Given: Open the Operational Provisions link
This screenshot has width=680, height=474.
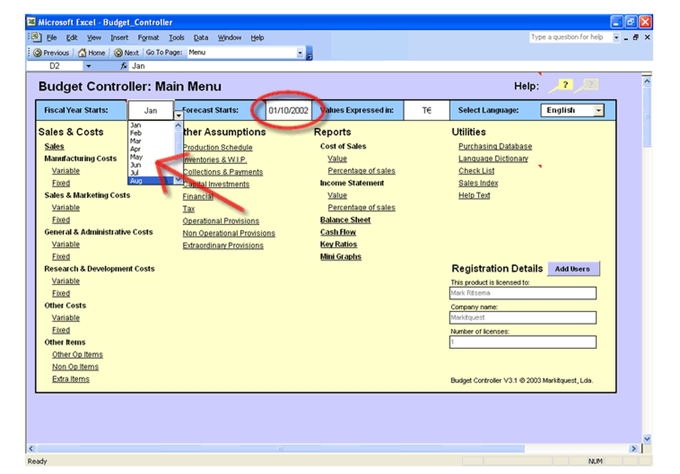Looking at the screenshot, I should click(221, 221).
